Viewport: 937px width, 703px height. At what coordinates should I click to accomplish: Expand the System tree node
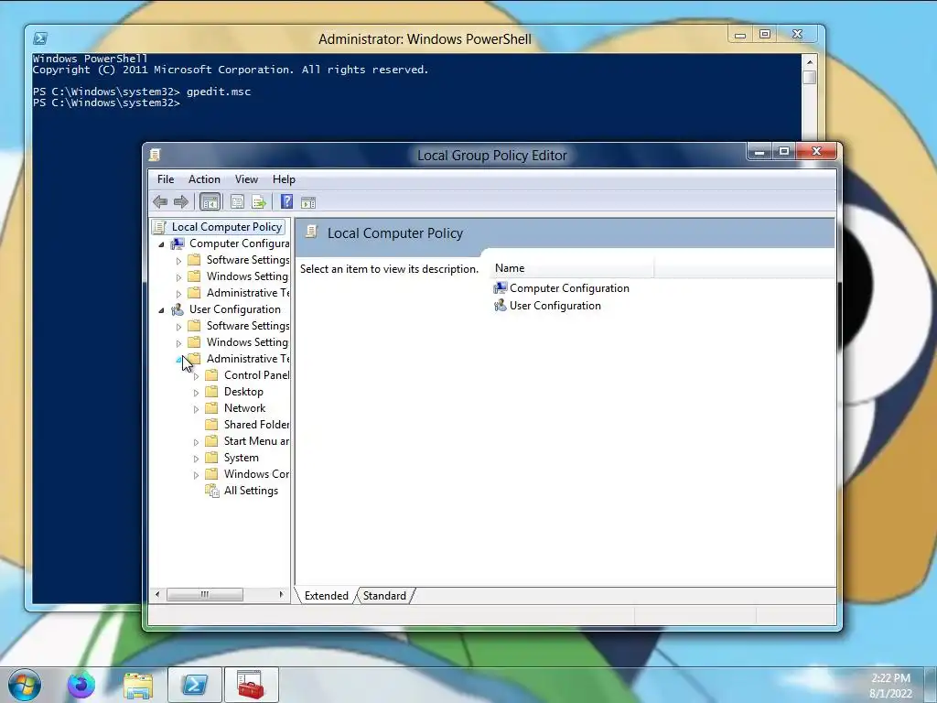(196, 459)
